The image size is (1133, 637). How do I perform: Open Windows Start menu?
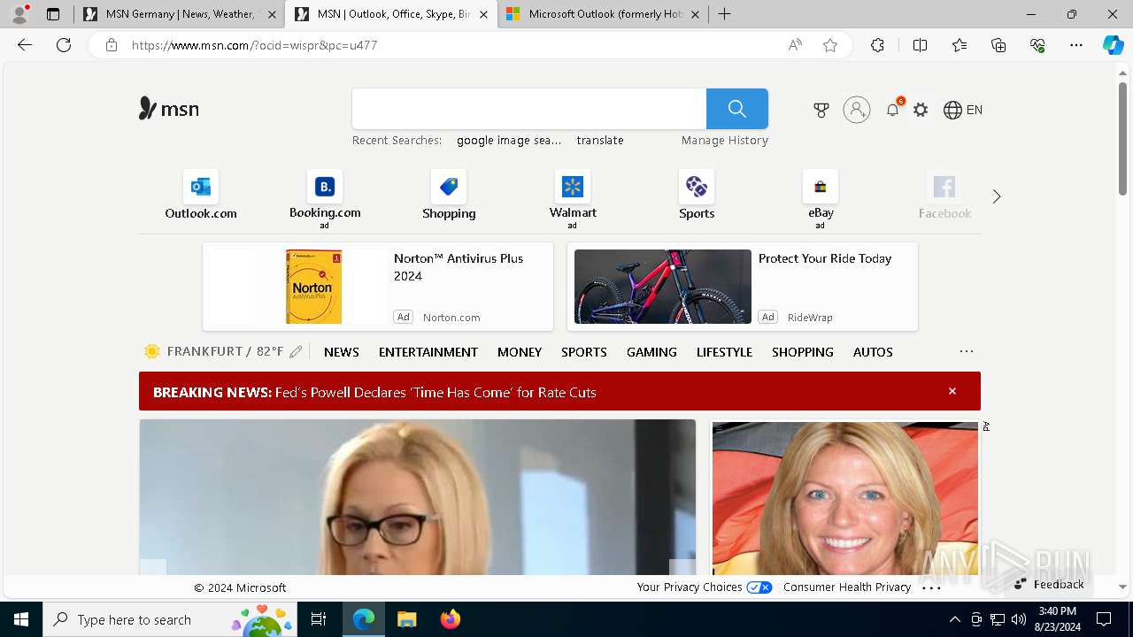tap(21, 619)
